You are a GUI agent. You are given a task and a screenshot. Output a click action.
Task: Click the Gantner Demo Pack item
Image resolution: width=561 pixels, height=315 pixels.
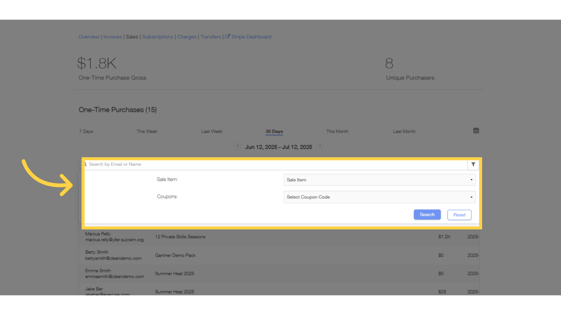click(175, 256)
